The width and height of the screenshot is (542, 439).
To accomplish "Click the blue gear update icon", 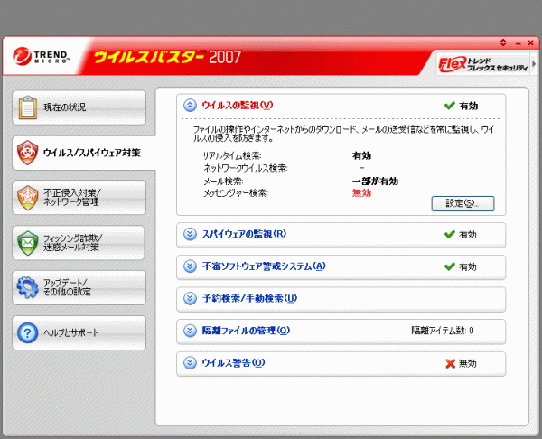I will (x=28, y=287).
